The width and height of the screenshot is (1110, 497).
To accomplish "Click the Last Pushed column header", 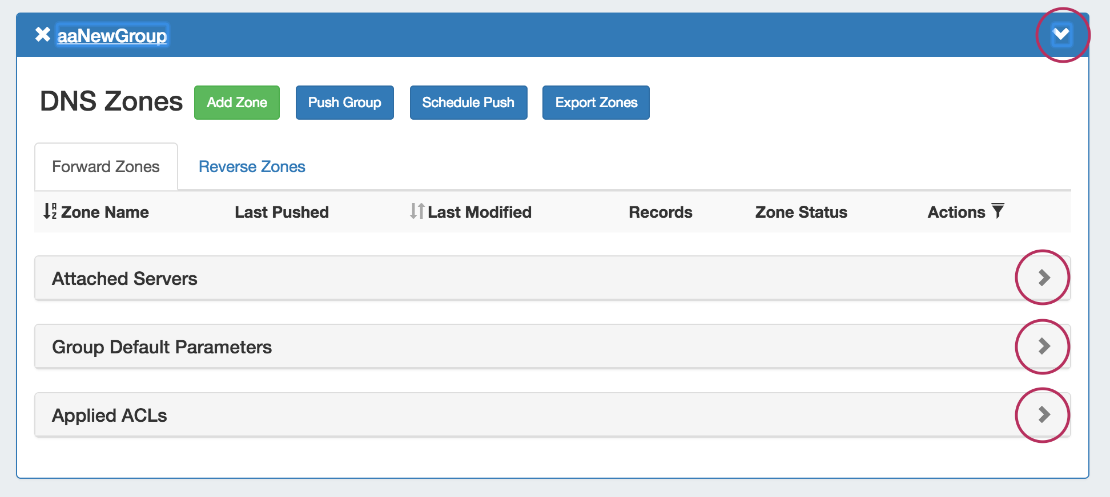I will [x=281, y=212].
